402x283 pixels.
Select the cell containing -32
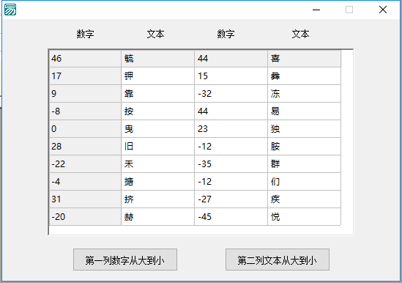(x=231, y=94)
